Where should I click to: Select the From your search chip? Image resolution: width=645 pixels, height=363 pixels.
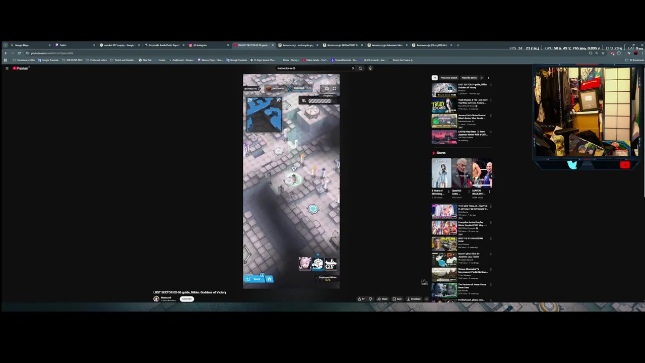pyautogui.click(x=449, y=78)
